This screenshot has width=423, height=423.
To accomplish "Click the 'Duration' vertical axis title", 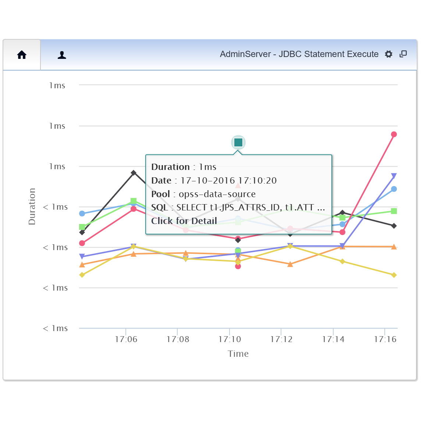I will (x=32, y=206).
